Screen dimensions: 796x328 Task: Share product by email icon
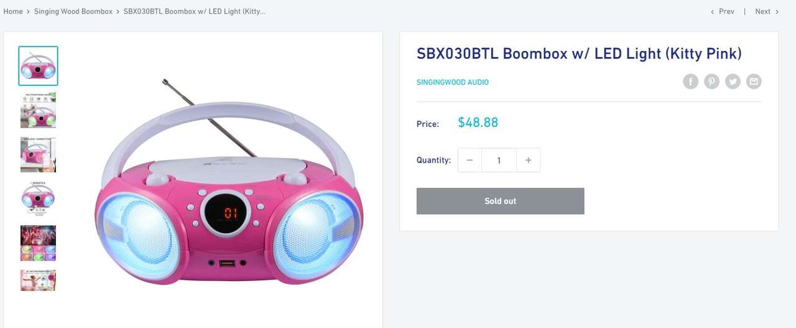pos(754,82)
